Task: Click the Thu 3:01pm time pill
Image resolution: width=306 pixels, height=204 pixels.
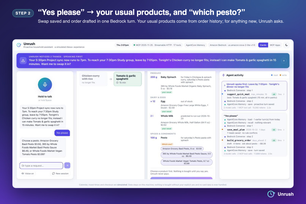Action: coord(123,45)
